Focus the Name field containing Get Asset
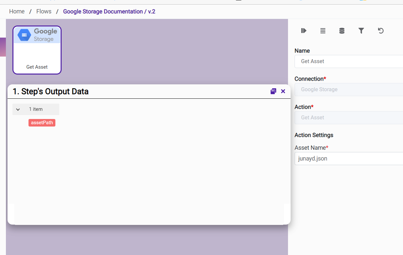Image resolution: width=403 pixels, height=255 pixels. pyautogui.click(x=349, y=61)
